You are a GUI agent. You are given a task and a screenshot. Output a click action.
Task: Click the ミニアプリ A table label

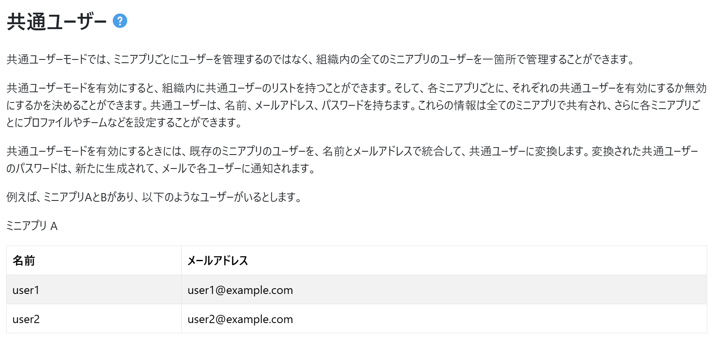click(32, 226)
